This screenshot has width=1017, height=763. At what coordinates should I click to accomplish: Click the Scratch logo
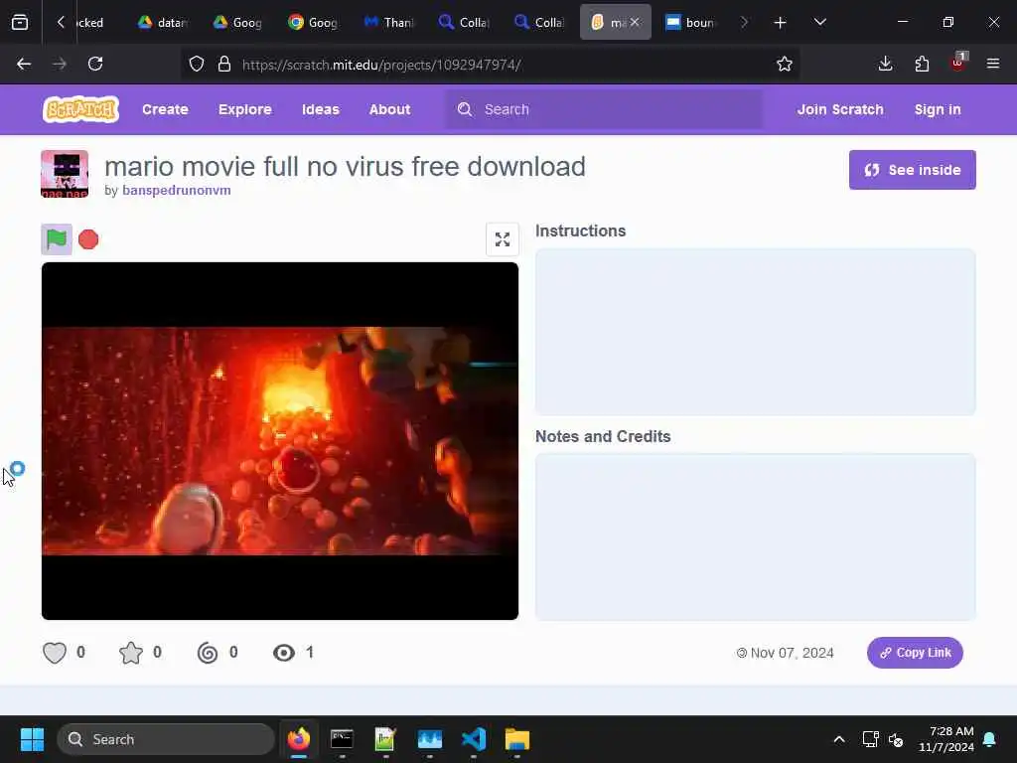[81, 109]
